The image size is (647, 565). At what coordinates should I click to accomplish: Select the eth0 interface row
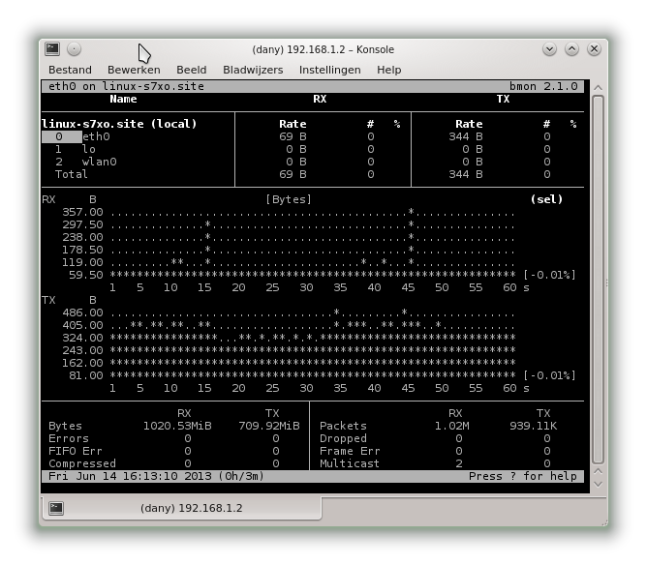point(312,136)
